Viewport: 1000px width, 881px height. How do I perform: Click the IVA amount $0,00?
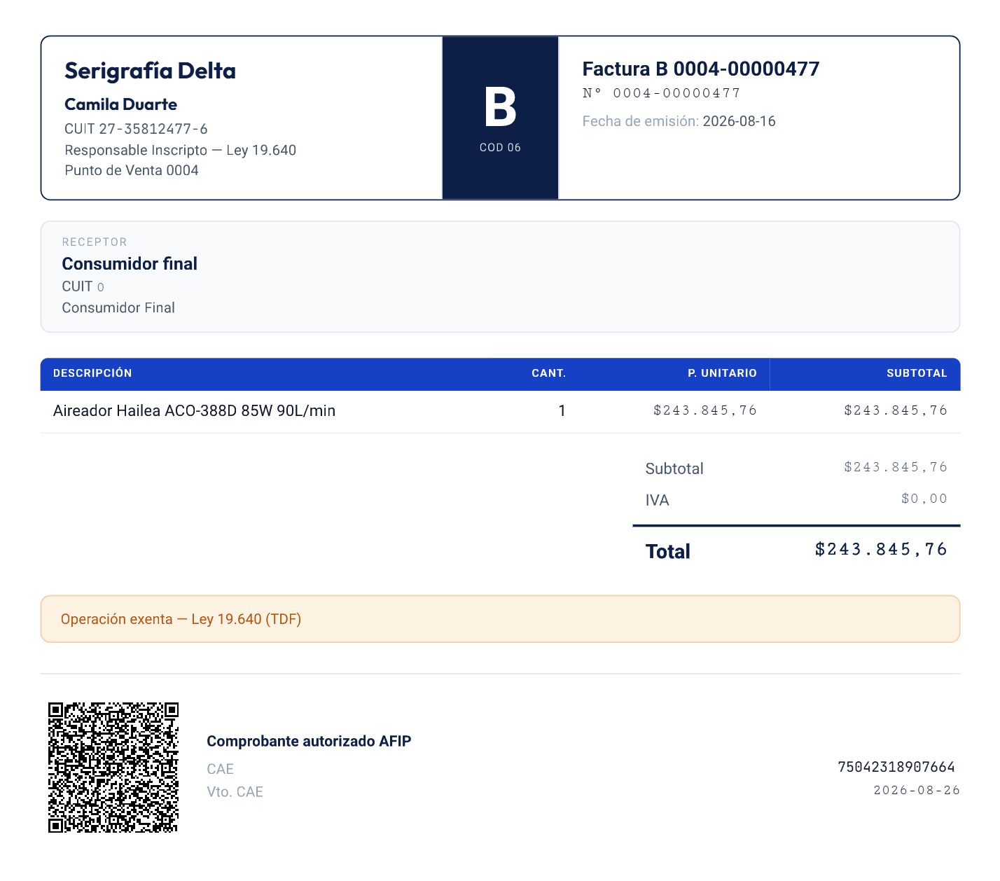pos(924,499)
